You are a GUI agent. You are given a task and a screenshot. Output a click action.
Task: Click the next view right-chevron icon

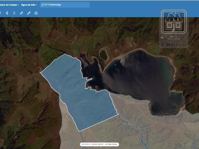point(14,13)
